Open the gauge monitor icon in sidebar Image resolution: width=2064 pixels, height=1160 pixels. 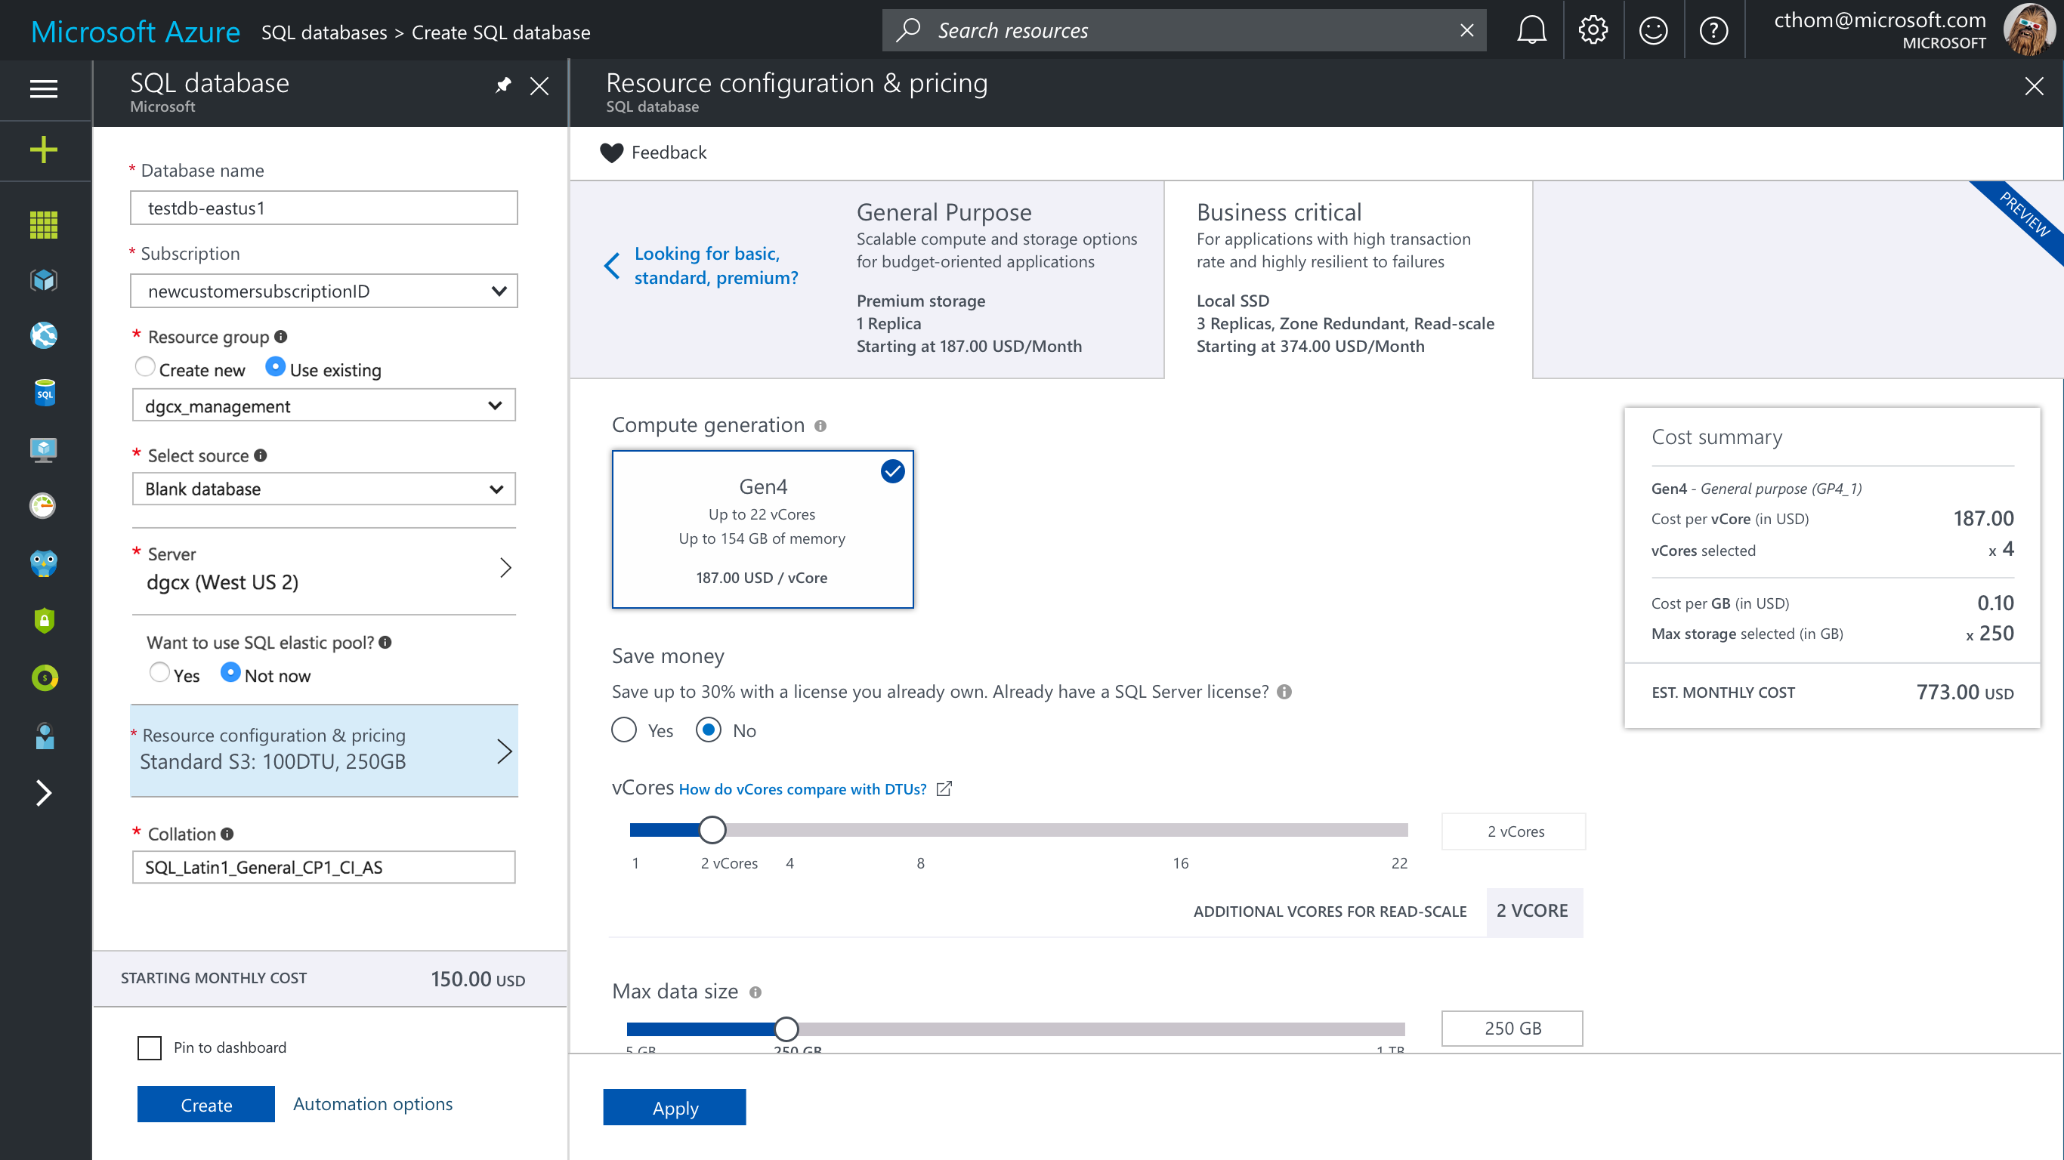[x=44, y=506]
